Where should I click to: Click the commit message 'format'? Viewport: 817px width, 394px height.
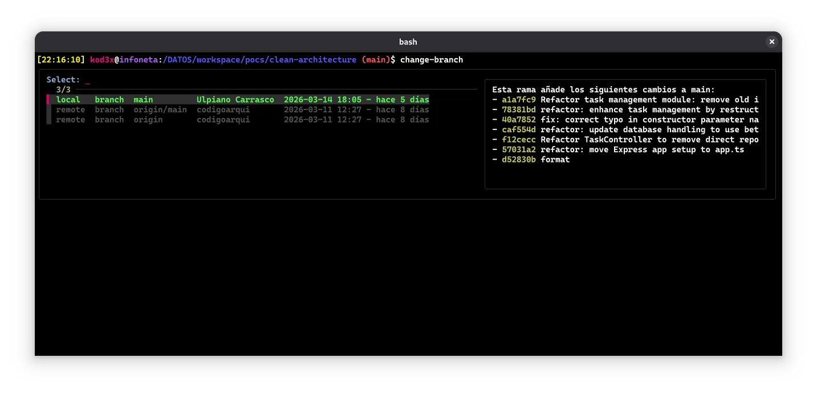(x=555, y=160)
